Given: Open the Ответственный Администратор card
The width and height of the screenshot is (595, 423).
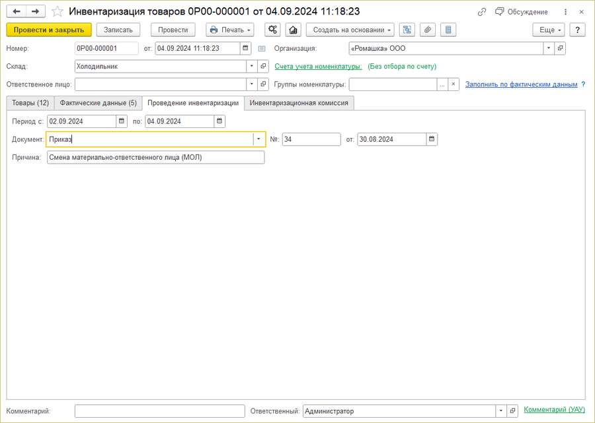Looking at the screenshot, I should point(512,411).
